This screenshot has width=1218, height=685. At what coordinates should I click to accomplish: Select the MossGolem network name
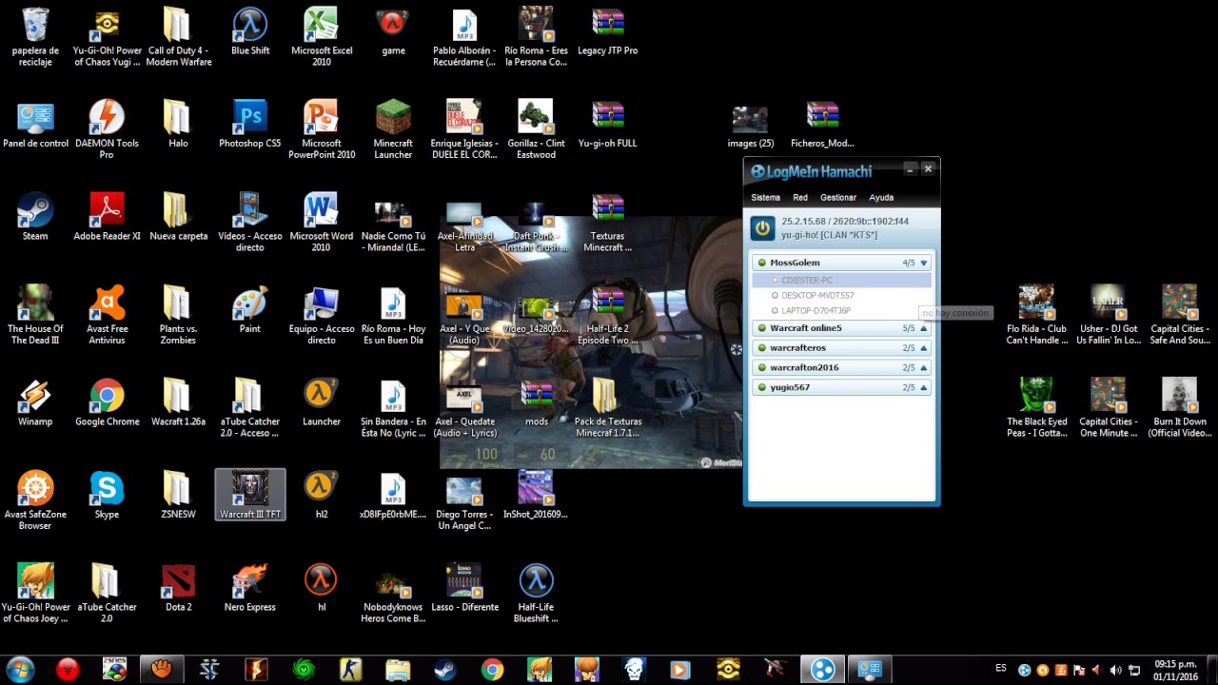[x=795, y=263]
